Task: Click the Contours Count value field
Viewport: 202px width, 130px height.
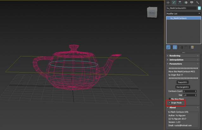Action: (189, 91)
